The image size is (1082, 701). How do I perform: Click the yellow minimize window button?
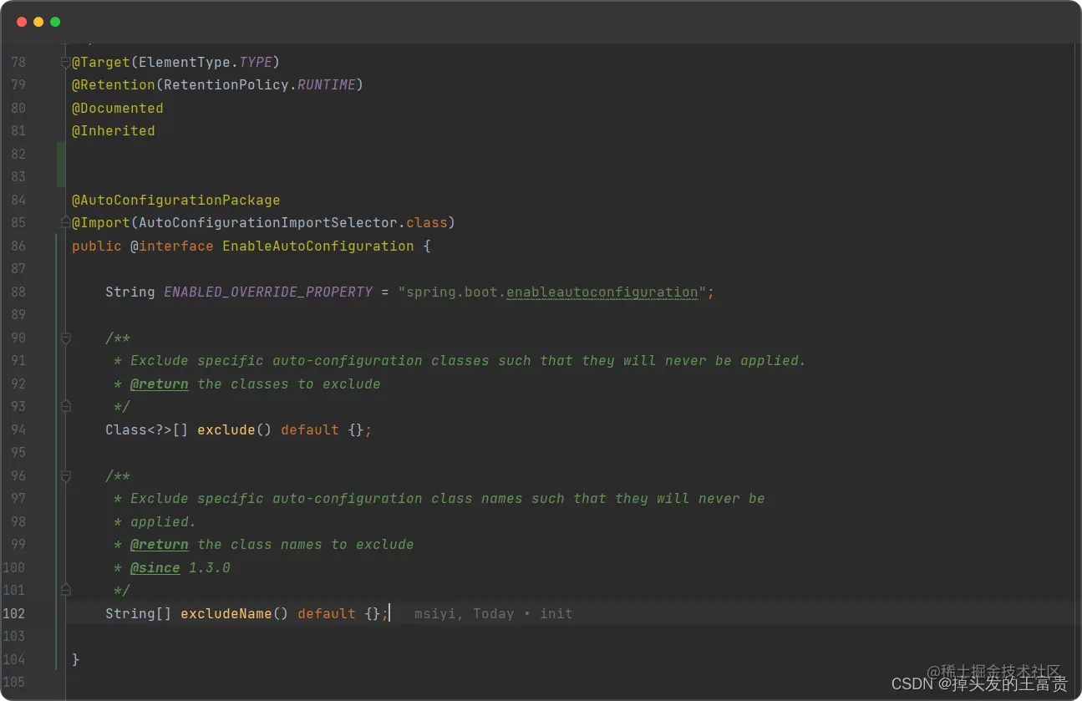38,22
